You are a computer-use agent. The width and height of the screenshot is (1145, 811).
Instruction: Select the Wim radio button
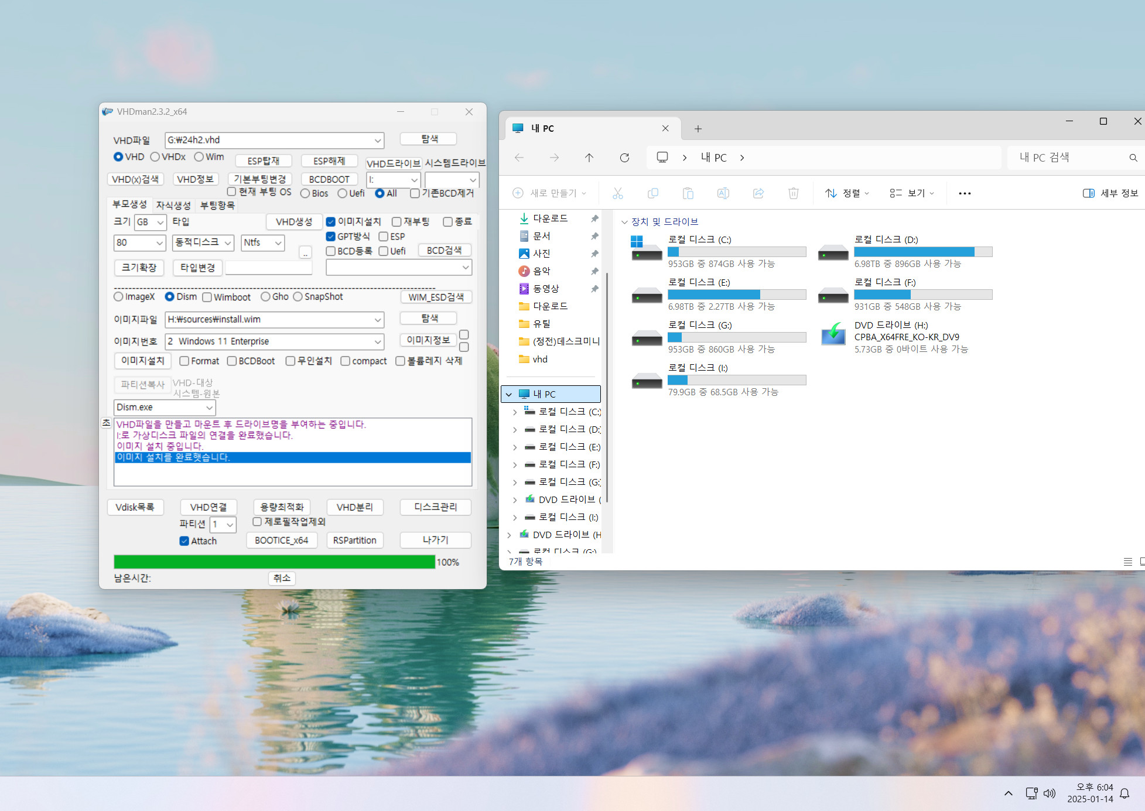point(199,157)
